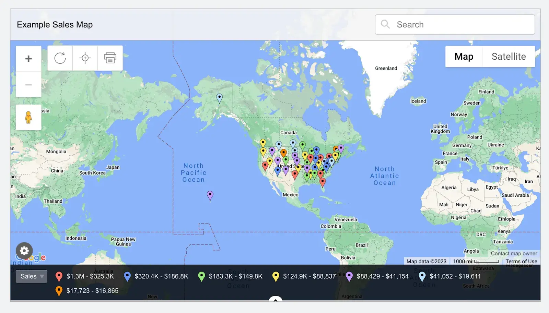Select the print map icon
549x313 pixels.
(x=110, y=58)
